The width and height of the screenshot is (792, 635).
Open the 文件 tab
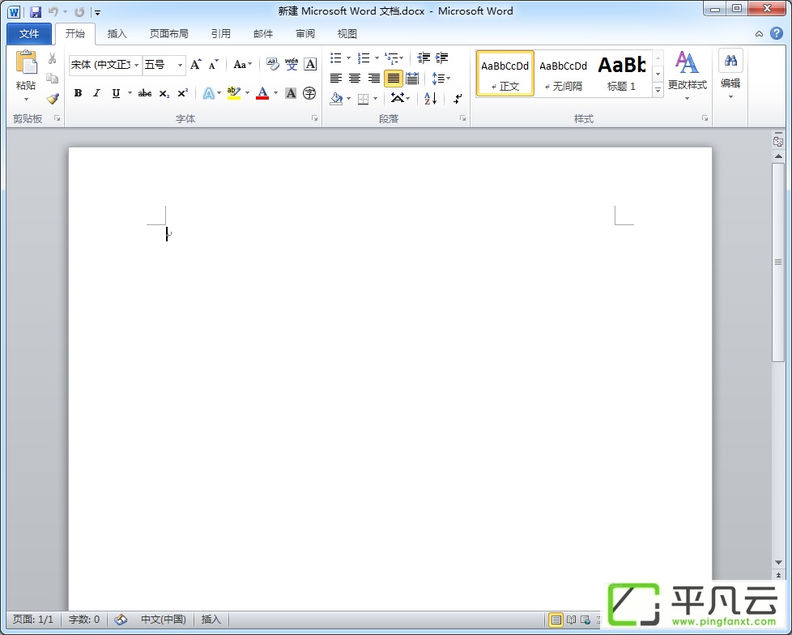click(x=29, y=34)
